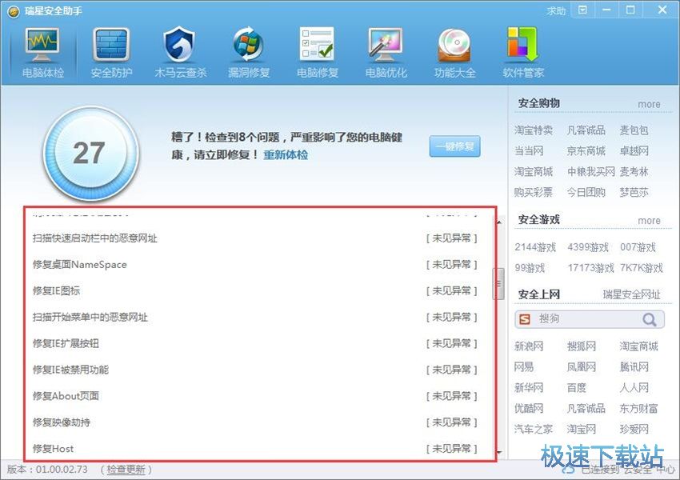Click the health score 27 dial

click(x=90, y=153)
